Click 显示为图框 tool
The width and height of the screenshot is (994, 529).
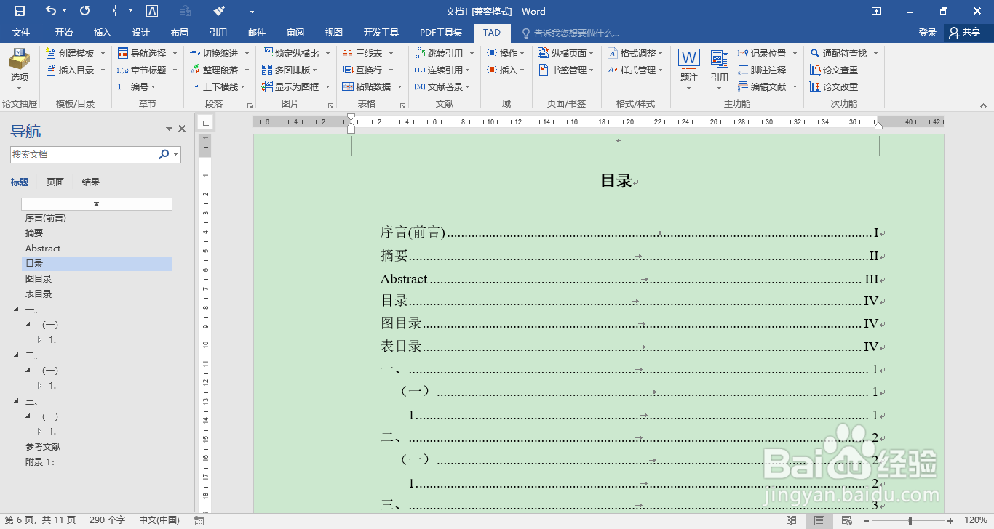(295, 87)
